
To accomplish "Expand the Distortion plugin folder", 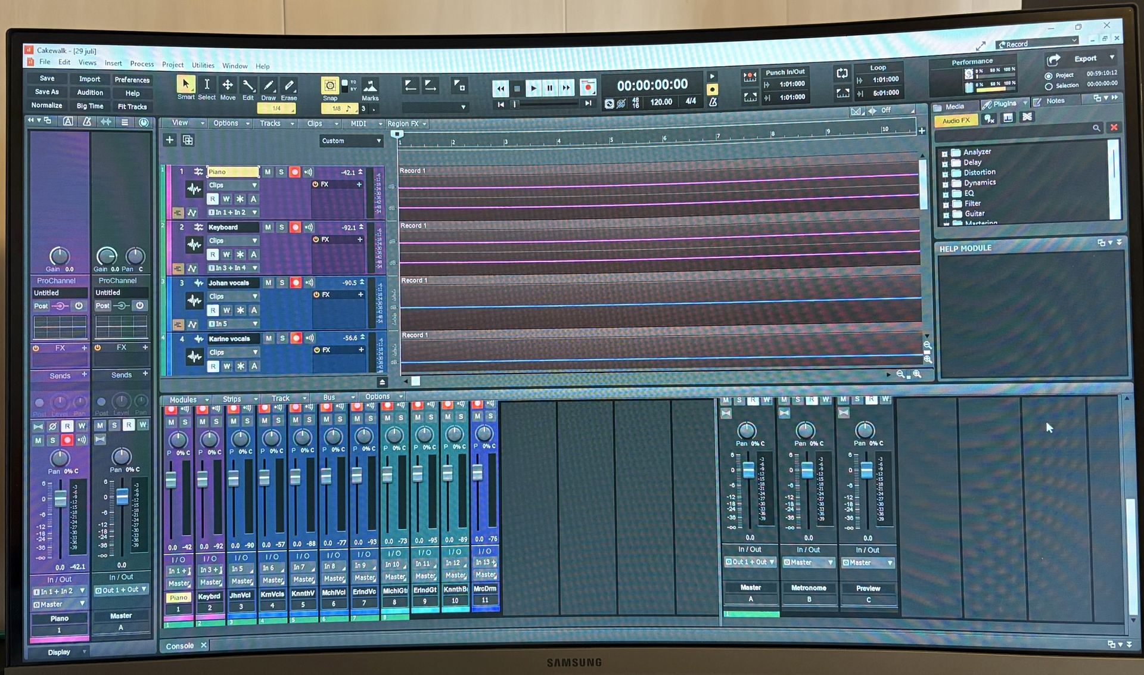I will (x=944, y=173).
